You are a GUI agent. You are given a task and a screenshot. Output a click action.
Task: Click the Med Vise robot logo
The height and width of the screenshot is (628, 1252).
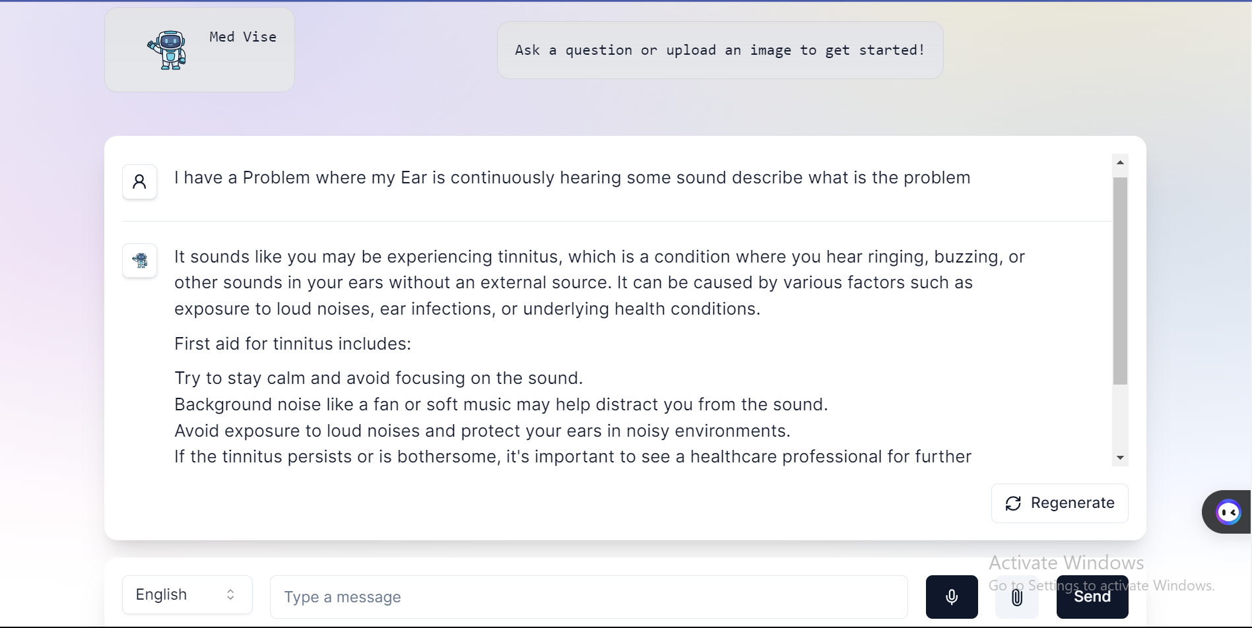tap(167, 50)
